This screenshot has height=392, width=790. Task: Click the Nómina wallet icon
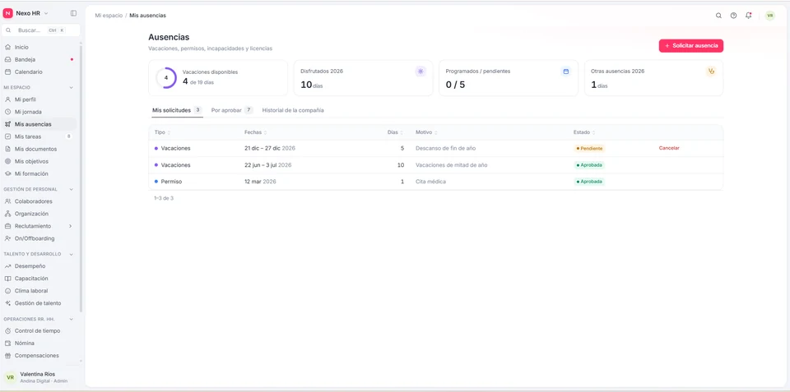(x=7, y=344)
